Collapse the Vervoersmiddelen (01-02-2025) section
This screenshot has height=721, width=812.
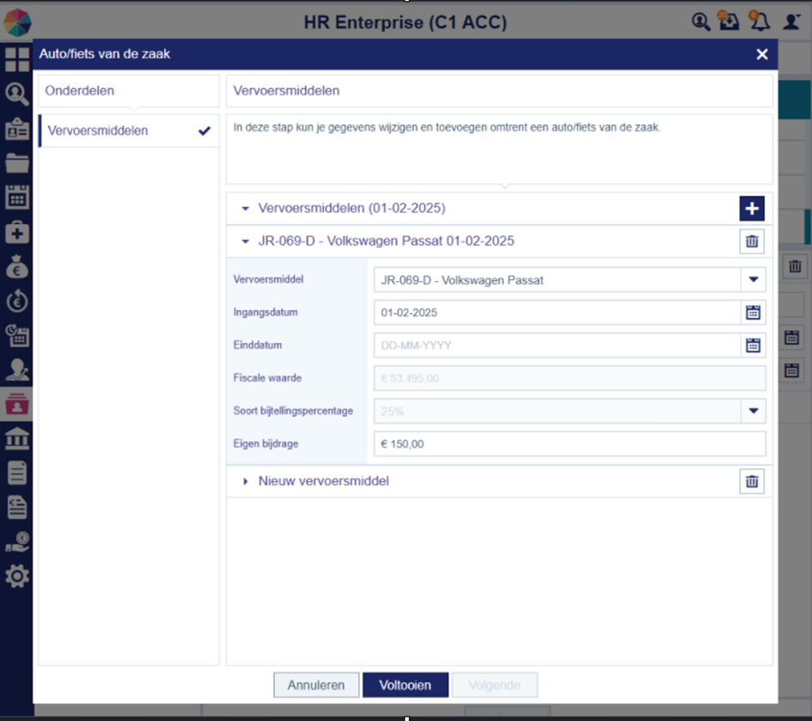coord(246,209)
